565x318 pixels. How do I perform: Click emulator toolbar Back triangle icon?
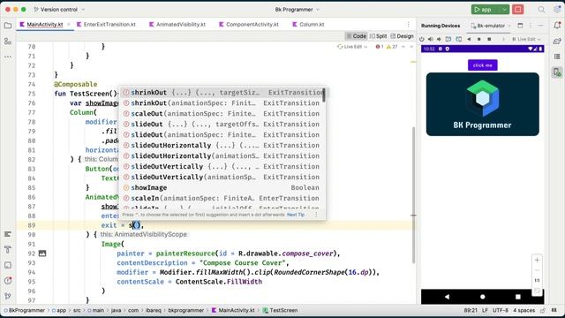tap(469, 39)
